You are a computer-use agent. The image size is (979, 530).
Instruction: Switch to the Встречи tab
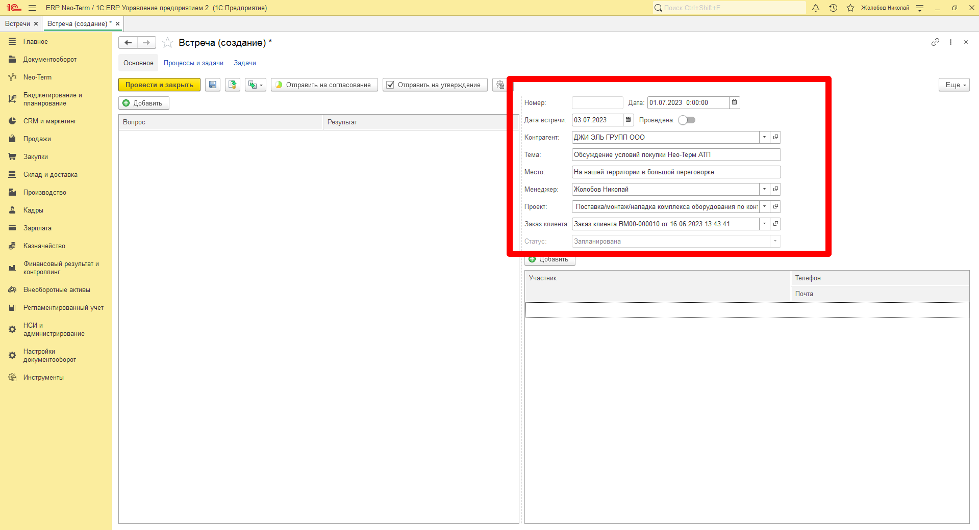(18, 24)
